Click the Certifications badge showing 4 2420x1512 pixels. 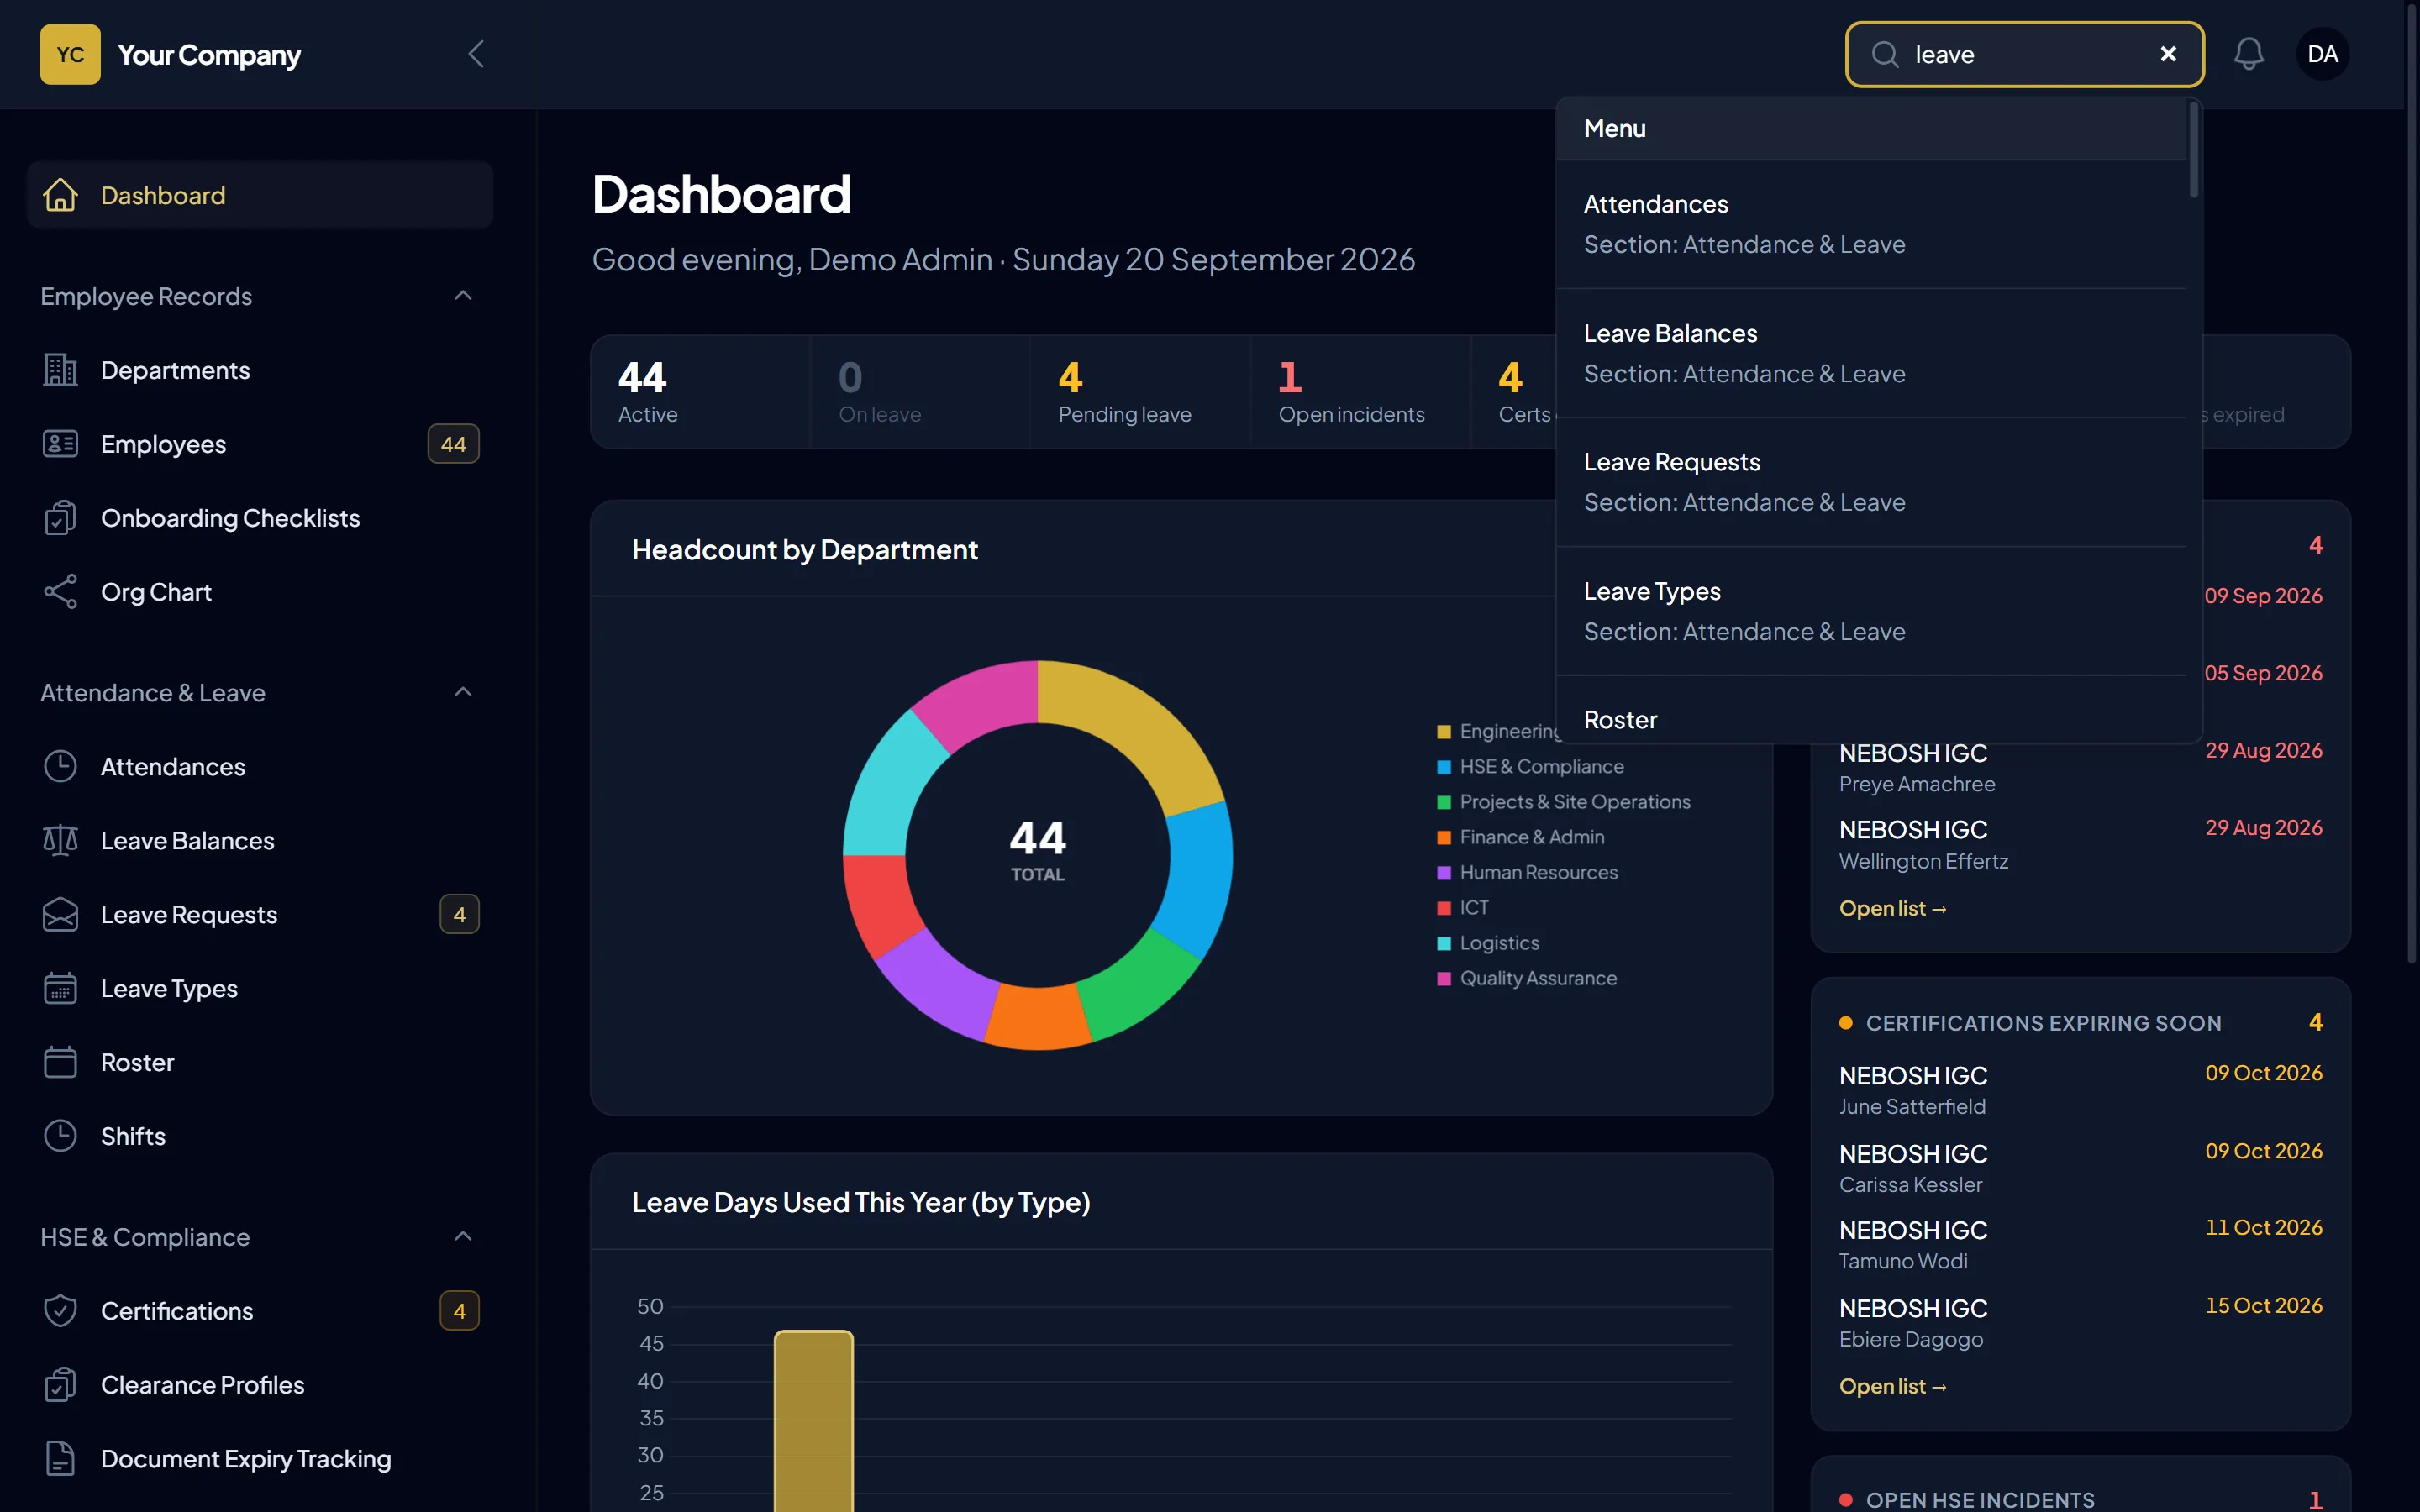pyautogui.click(x=459, y=1311)
